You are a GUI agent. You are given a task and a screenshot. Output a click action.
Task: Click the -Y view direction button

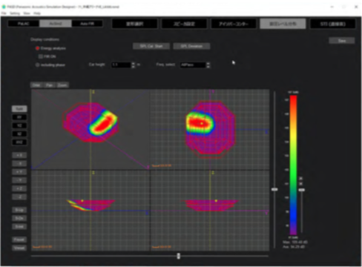pos(19,180)
